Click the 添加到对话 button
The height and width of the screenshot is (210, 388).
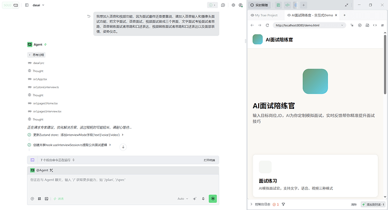coord(373,204)
